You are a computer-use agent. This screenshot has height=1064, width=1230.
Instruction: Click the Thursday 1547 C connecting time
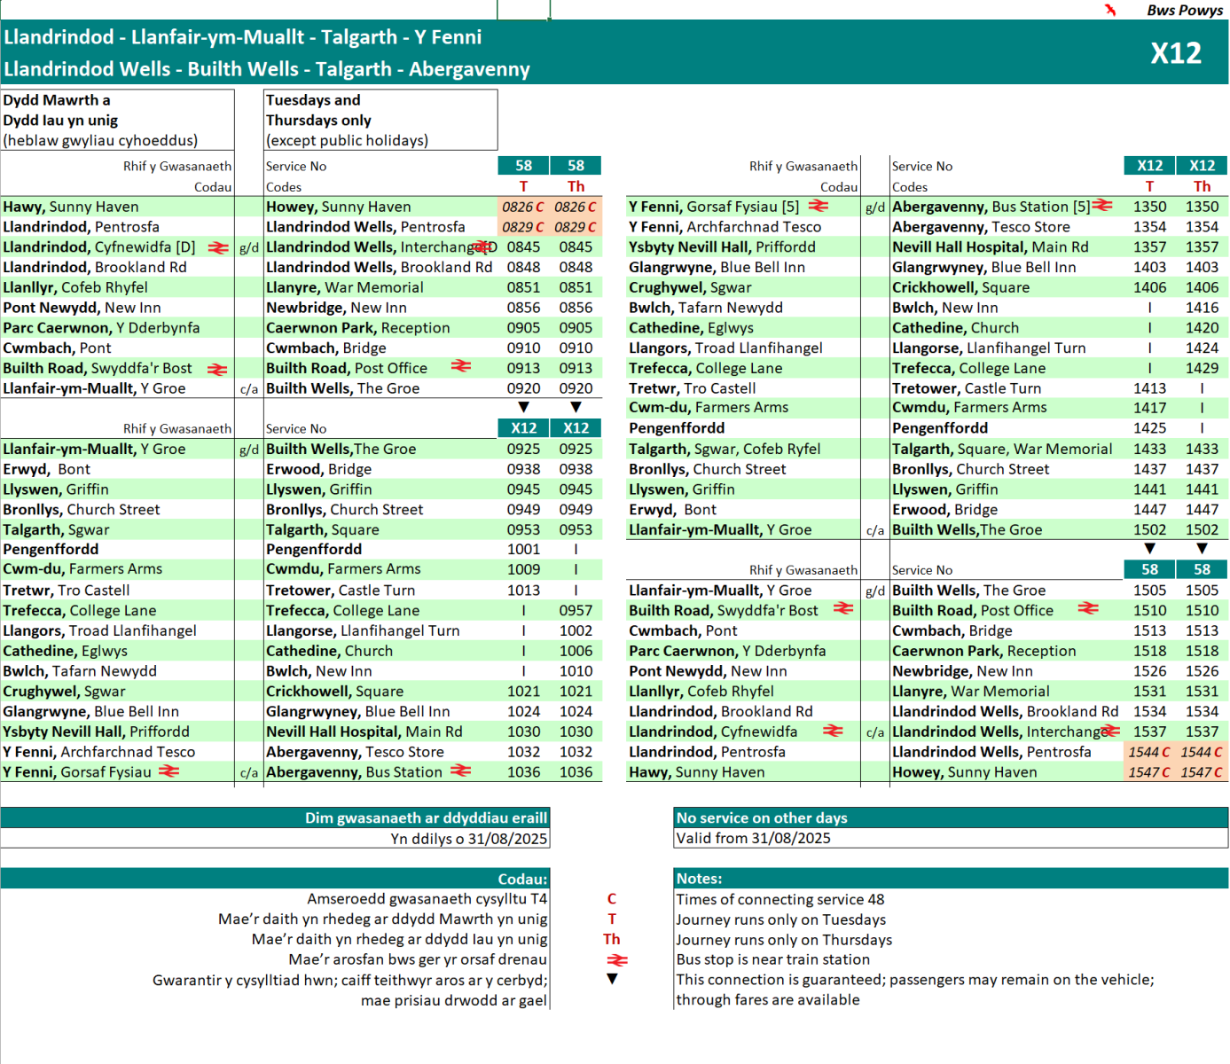click(x=1202, y=772)
